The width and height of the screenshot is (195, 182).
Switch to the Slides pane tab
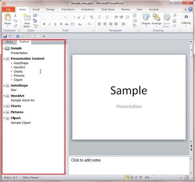point(9,42)
